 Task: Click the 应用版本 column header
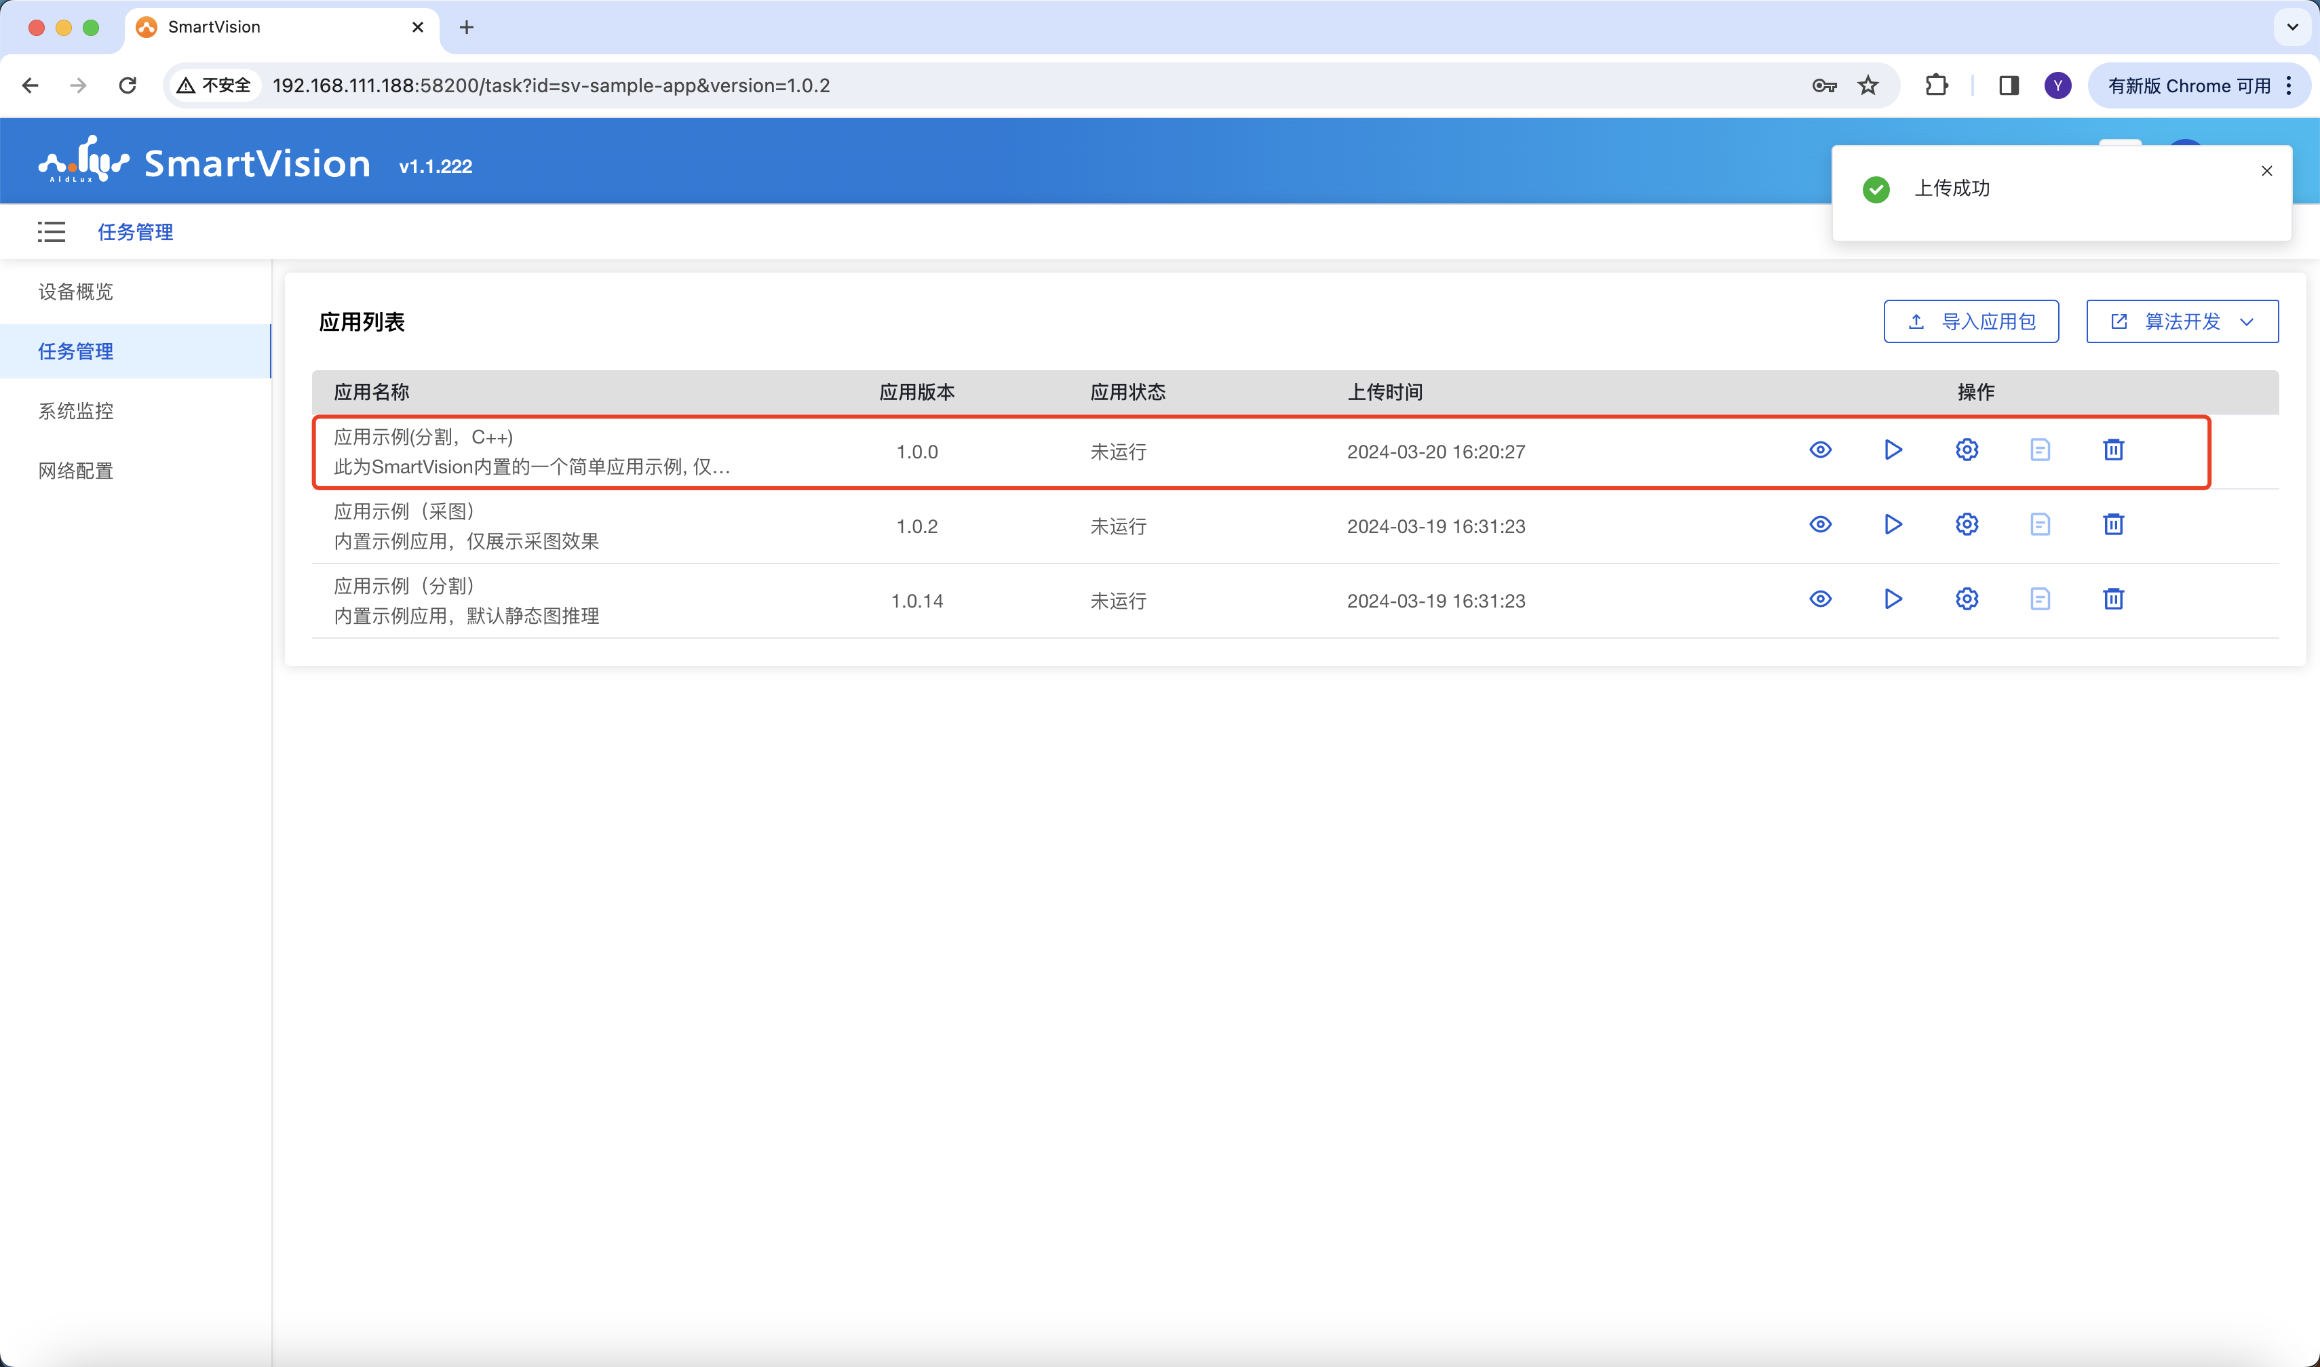point(916,393)
